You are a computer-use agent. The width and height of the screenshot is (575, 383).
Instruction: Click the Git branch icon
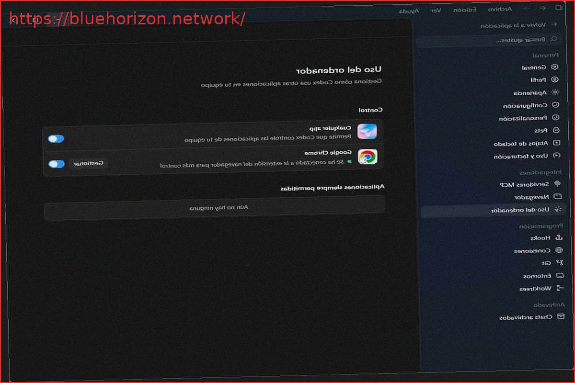pos(559,263)
